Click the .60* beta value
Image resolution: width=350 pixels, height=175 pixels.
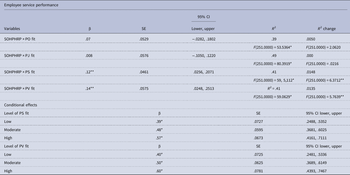pyautogui.click(x=159, y=171)
